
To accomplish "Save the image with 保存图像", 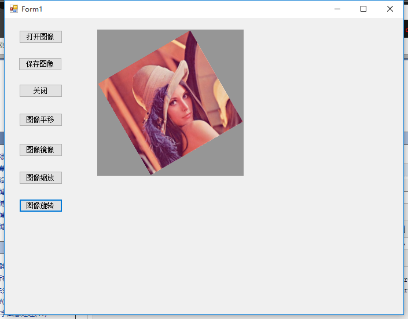I will (x=40, y=64).
